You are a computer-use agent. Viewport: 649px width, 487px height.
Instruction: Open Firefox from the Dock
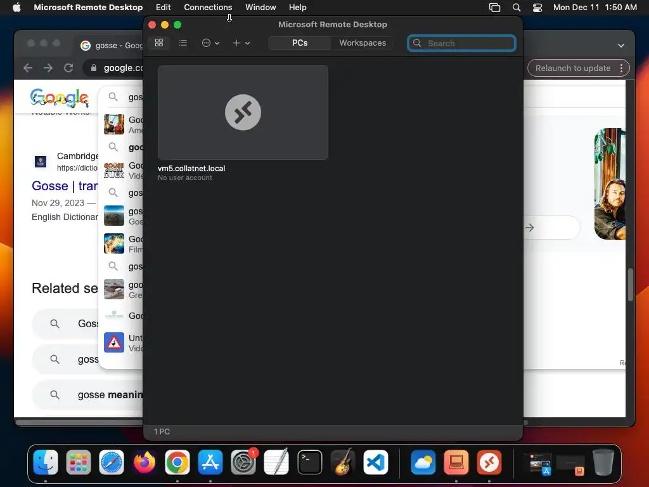[x=145, y=462]
